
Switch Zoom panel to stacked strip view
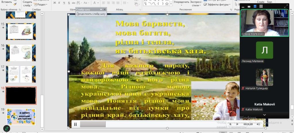[255, 6]
